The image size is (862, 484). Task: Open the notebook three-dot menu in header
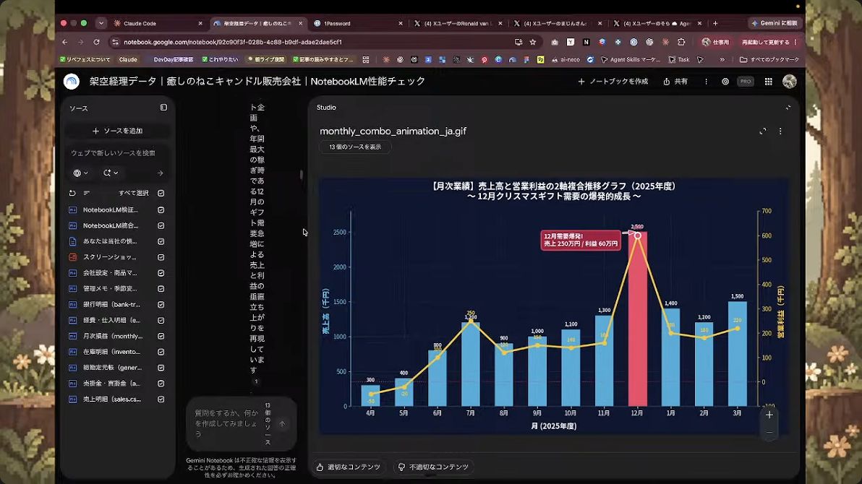click(x=707, y=82)
